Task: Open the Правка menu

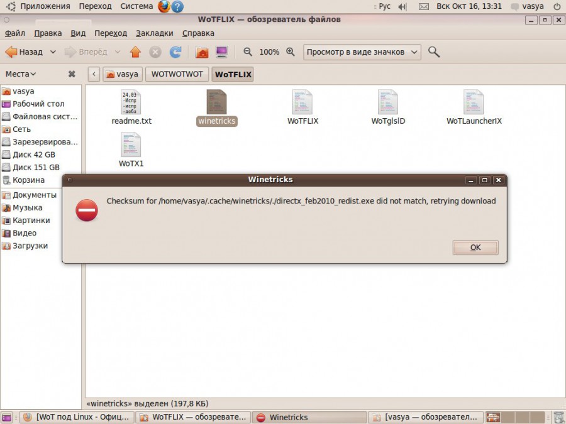Action: click(x=48, y=33)
